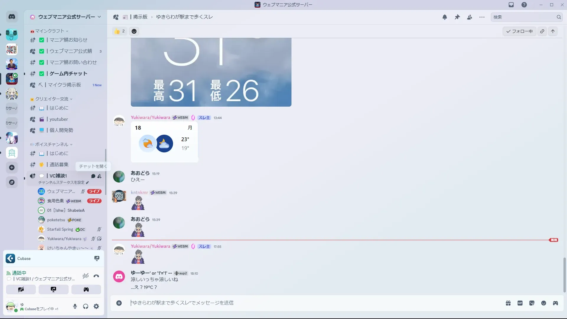Click the フォロー中 follow button
Screen dimensions: 567x319
click(x=519, y=31)
